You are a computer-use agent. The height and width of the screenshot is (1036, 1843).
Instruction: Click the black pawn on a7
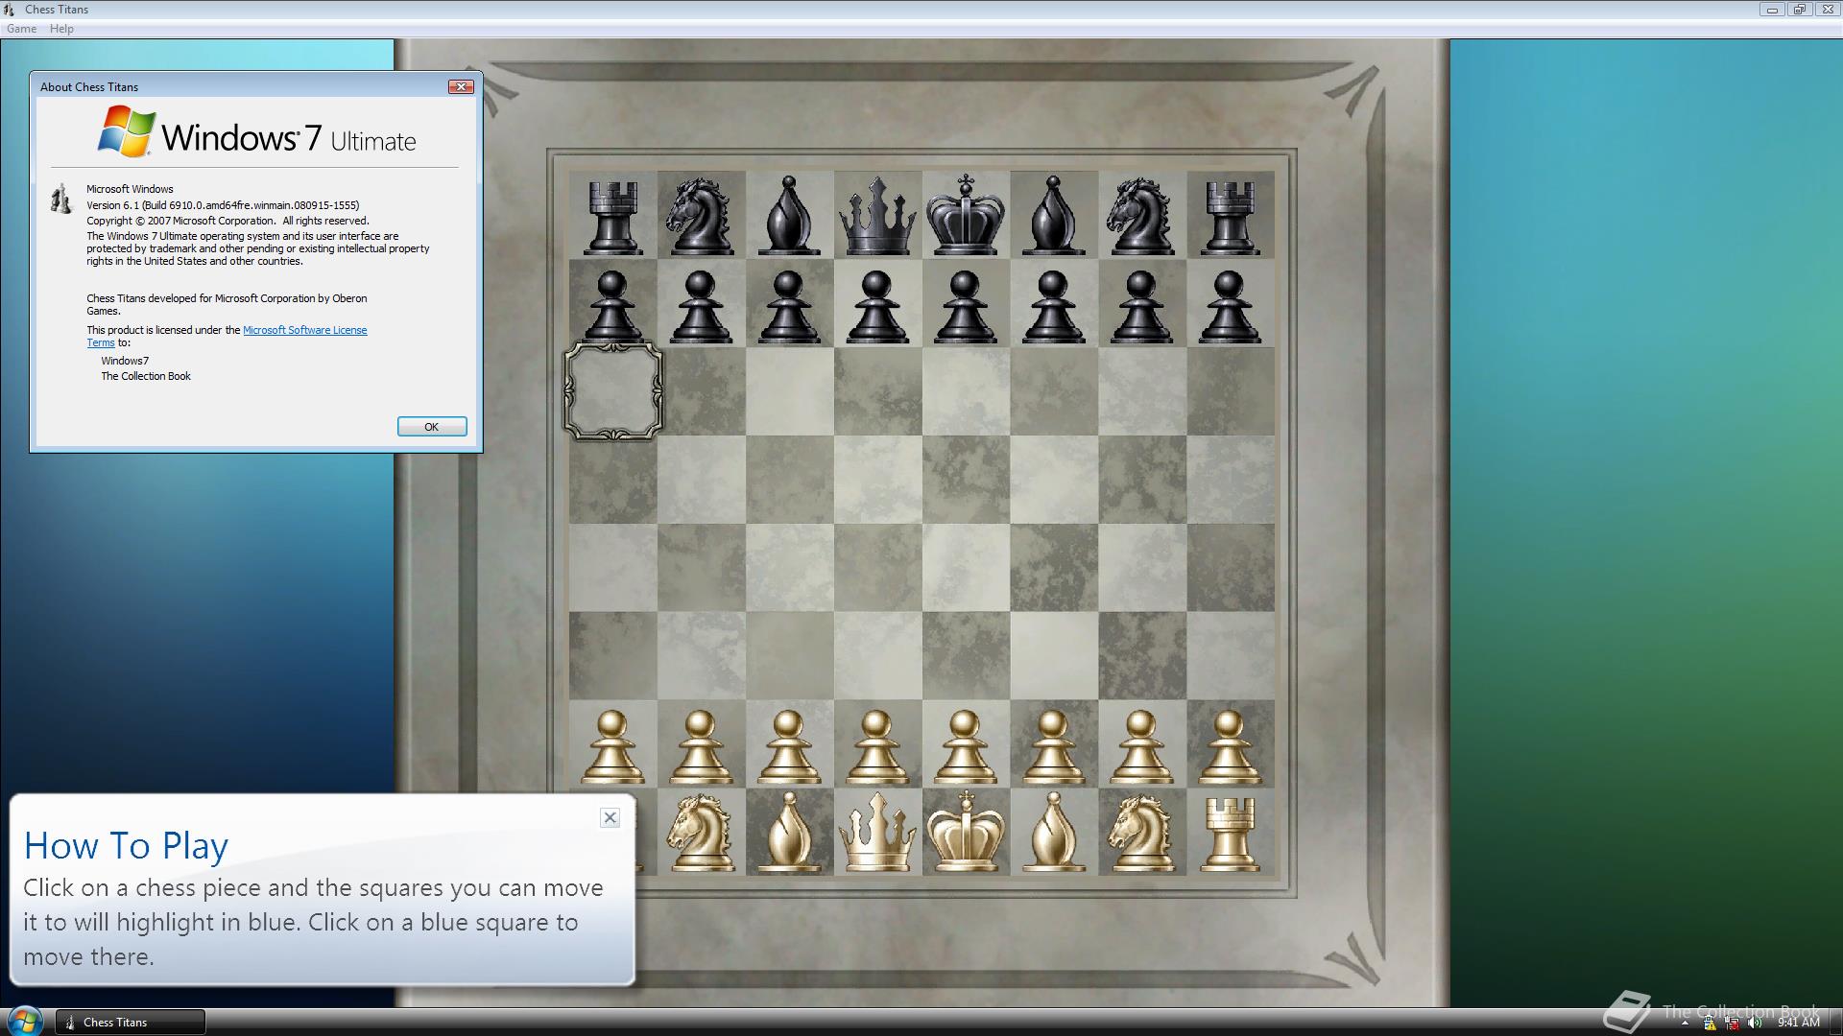pyautogui.click(x=612, y=307)
